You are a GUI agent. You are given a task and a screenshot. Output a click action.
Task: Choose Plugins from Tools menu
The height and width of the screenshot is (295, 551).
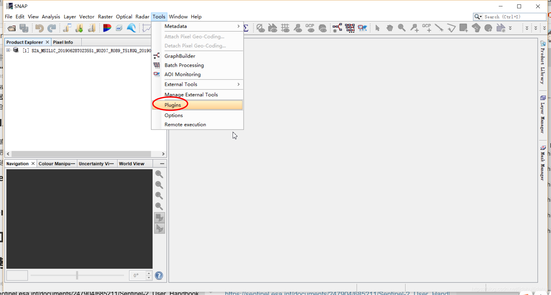point(198,105)
